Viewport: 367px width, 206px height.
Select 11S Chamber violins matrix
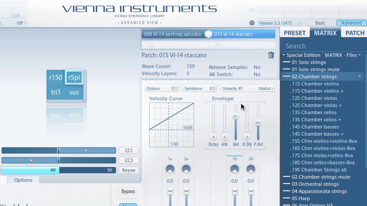coord(315,84)
